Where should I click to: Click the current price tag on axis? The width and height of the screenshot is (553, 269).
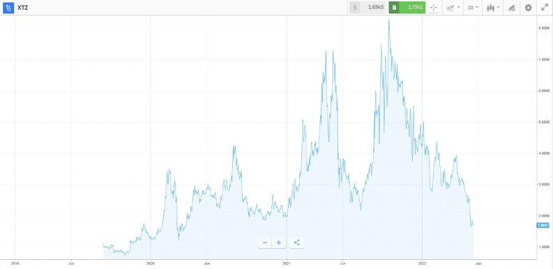coord(542,225)
